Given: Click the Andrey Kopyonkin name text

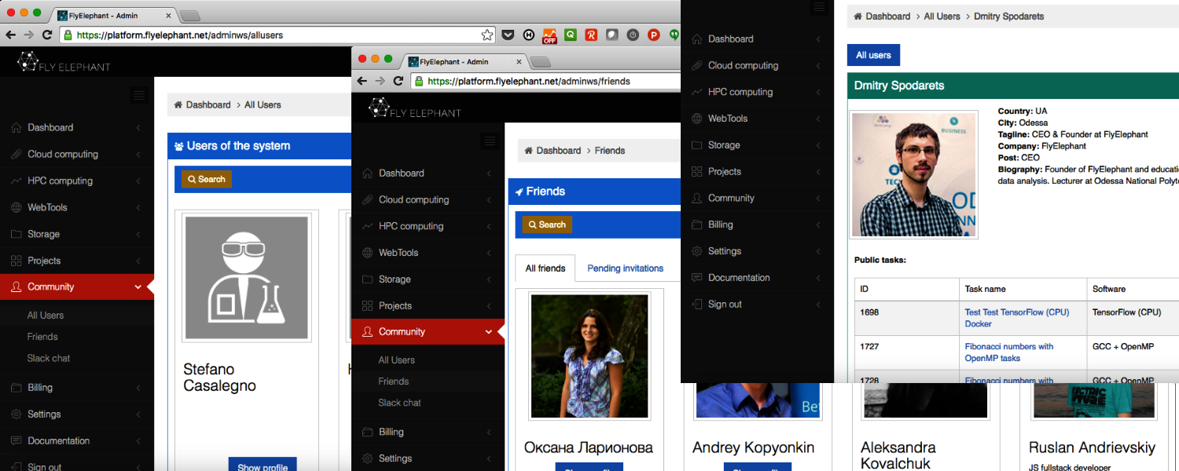Looking at the screenshot, I should coord(753,448).
